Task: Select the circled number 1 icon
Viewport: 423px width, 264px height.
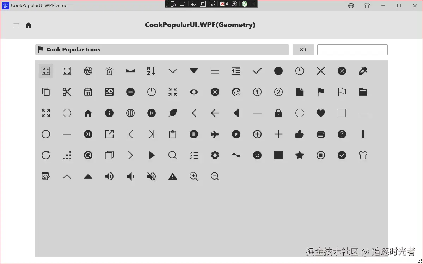Action: tap(257, 92)
